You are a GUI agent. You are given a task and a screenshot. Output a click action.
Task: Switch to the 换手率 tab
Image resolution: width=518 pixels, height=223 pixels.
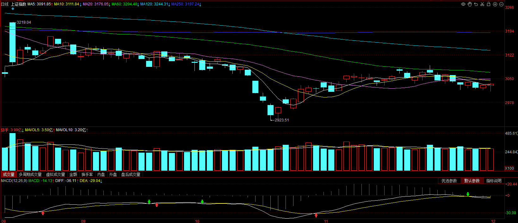click(87, 174)
